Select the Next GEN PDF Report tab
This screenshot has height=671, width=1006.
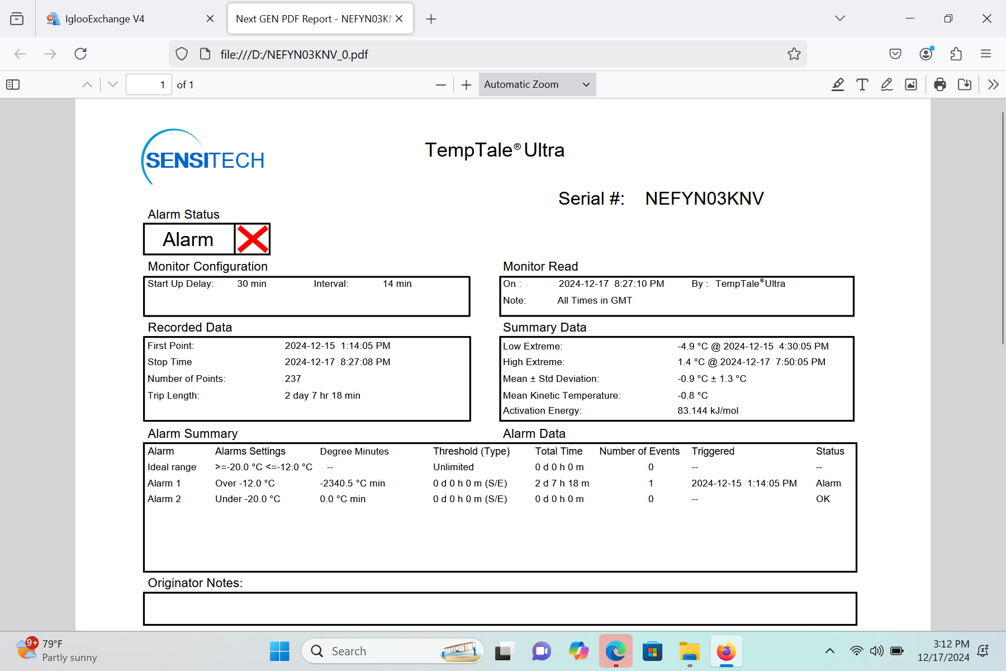pyautogui.click(x=320, y=18)
